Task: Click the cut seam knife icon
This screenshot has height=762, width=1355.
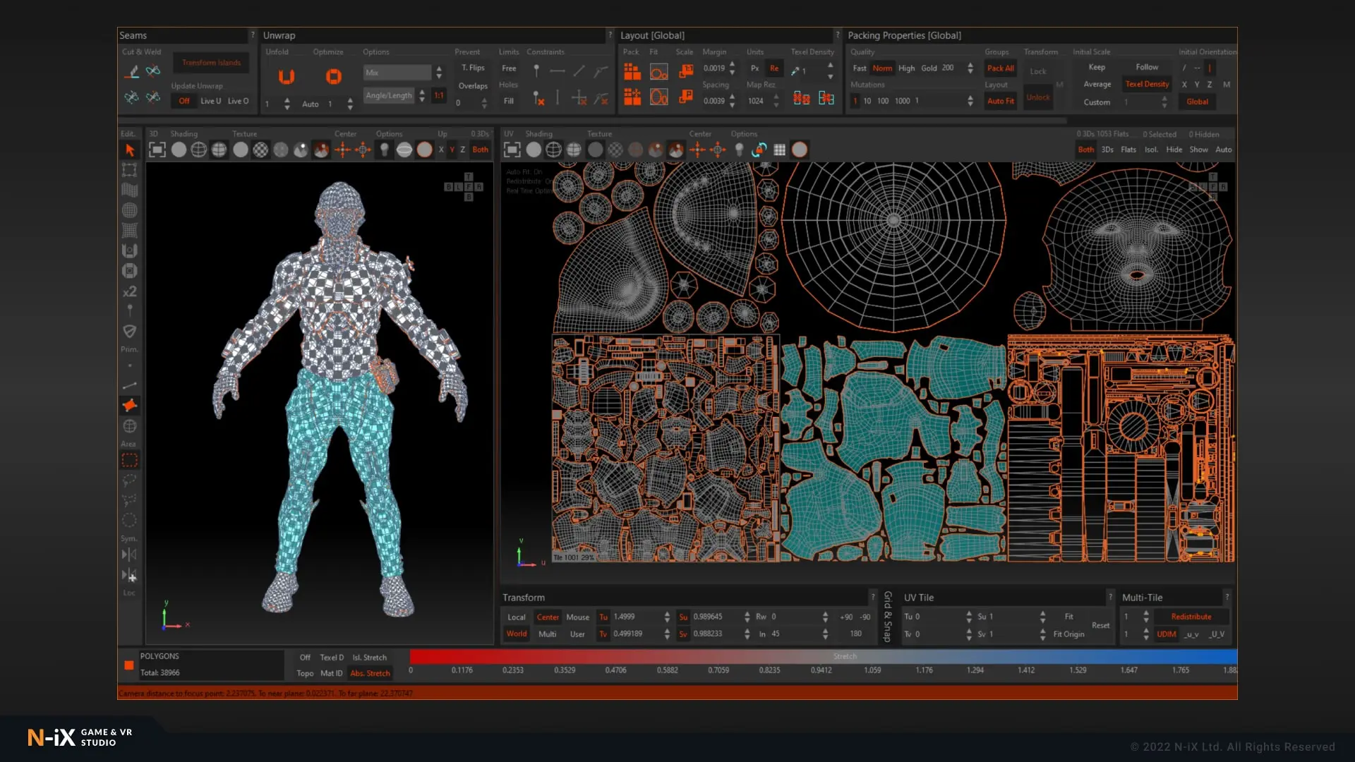Action: pos(131,71)
